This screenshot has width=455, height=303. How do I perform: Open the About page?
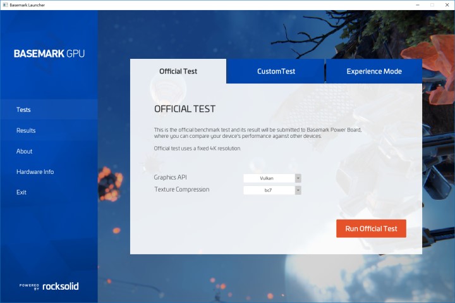24,151
